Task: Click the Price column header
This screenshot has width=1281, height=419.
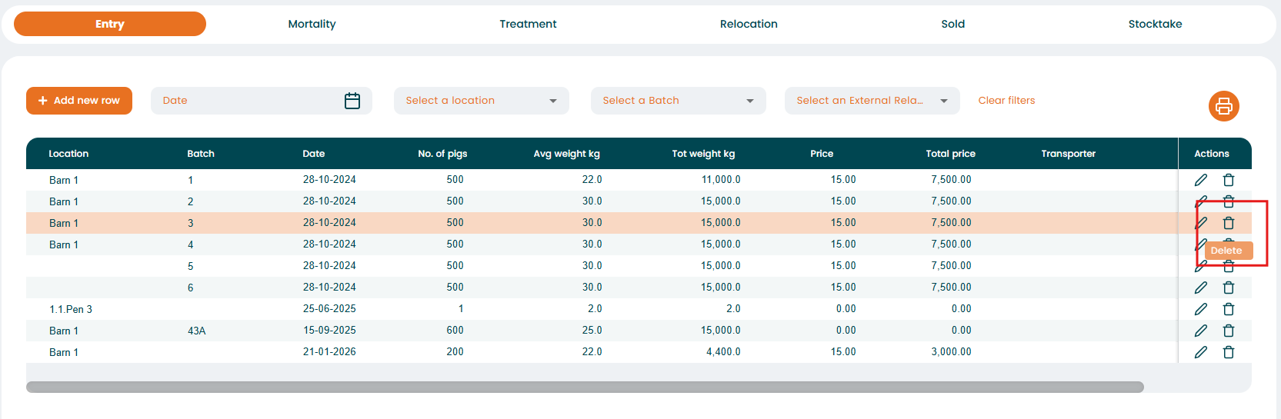Action: [x=822, y=154]
